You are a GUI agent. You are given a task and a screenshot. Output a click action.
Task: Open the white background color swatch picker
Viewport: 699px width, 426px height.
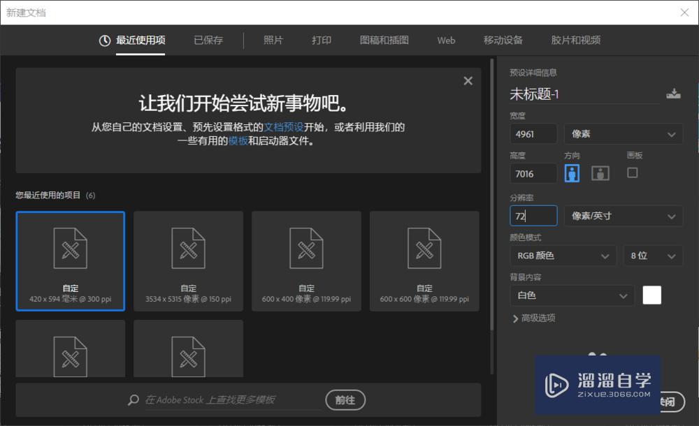pos(651,295)
